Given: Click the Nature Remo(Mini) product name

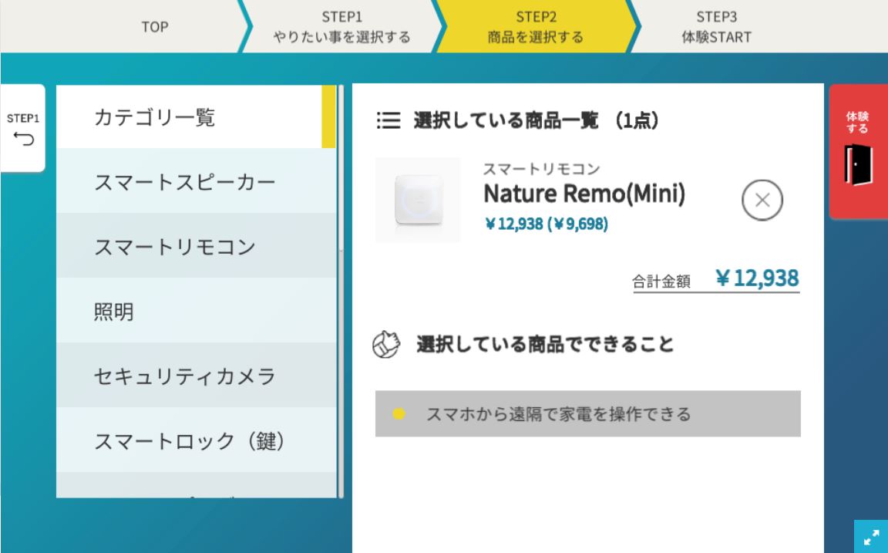Looking at the screenshot, I should tap(584, 194).
